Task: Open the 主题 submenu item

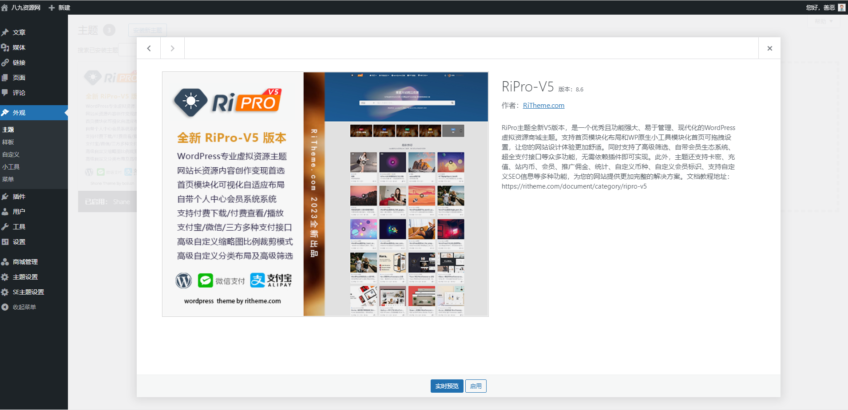Action: pos(8,130)
